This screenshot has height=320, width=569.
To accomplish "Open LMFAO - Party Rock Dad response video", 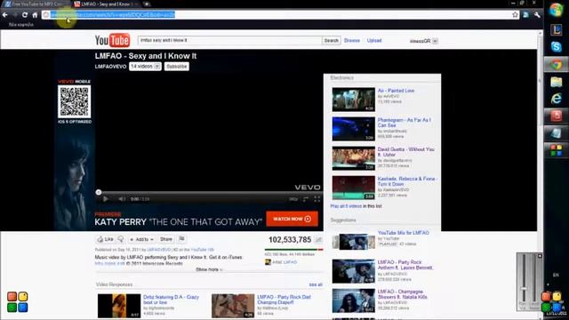I will [284, 300].
